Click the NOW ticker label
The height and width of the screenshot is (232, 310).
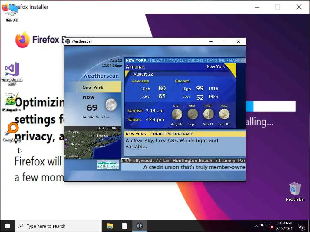pos(125,160)
